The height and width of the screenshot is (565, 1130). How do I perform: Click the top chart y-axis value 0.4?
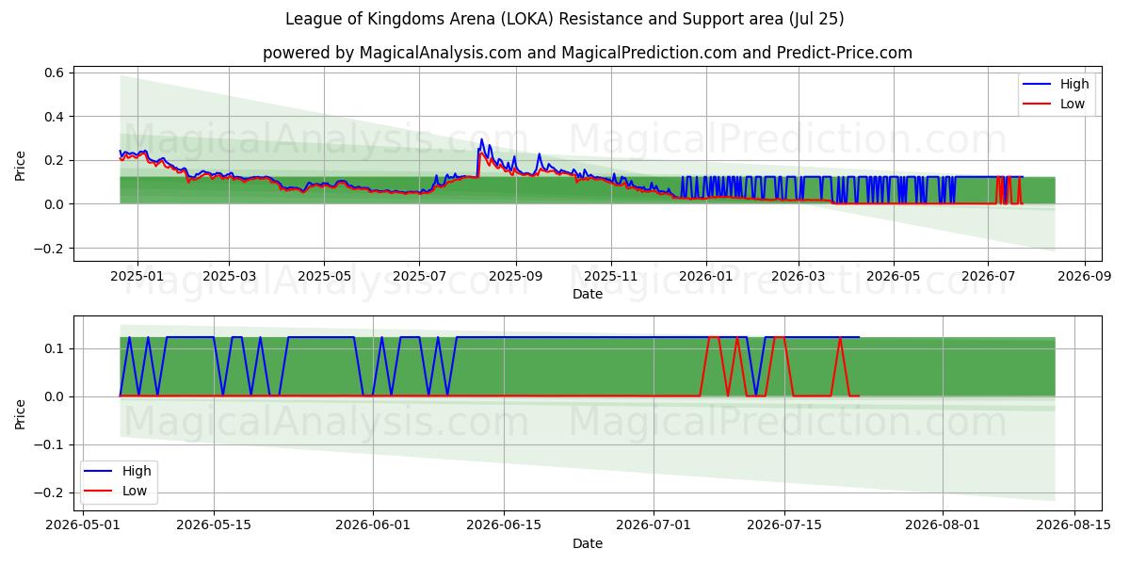click(x=55, y=117)
